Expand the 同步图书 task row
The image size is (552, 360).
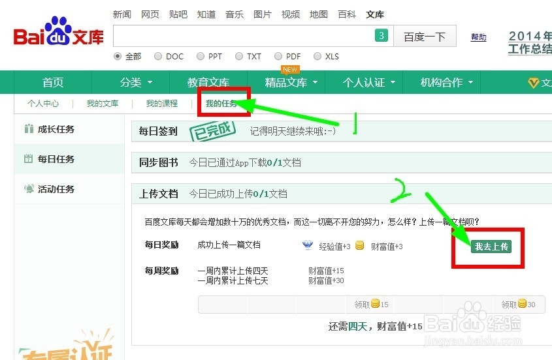coord(342,162)
